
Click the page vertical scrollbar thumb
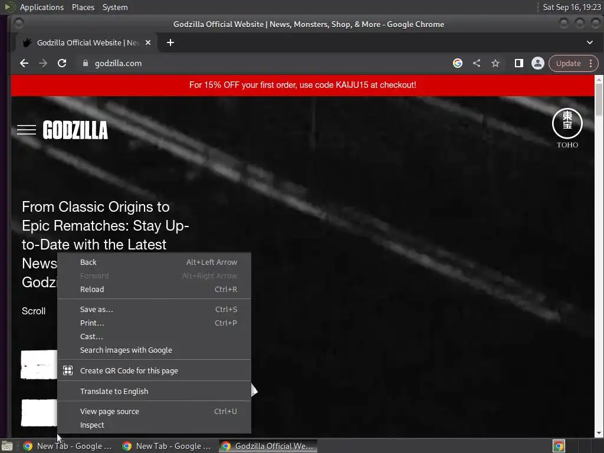pos(599,99)
